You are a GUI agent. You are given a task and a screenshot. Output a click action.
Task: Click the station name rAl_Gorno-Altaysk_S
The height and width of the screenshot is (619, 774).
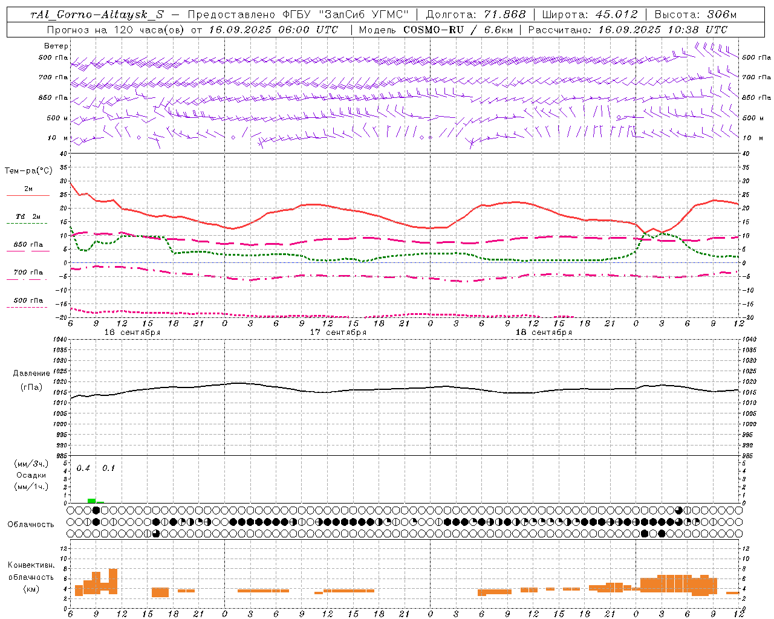tap(97, 15)
